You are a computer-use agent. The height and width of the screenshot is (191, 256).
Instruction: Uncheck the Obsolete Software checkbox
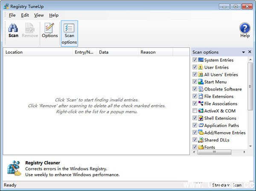[195, 89]
